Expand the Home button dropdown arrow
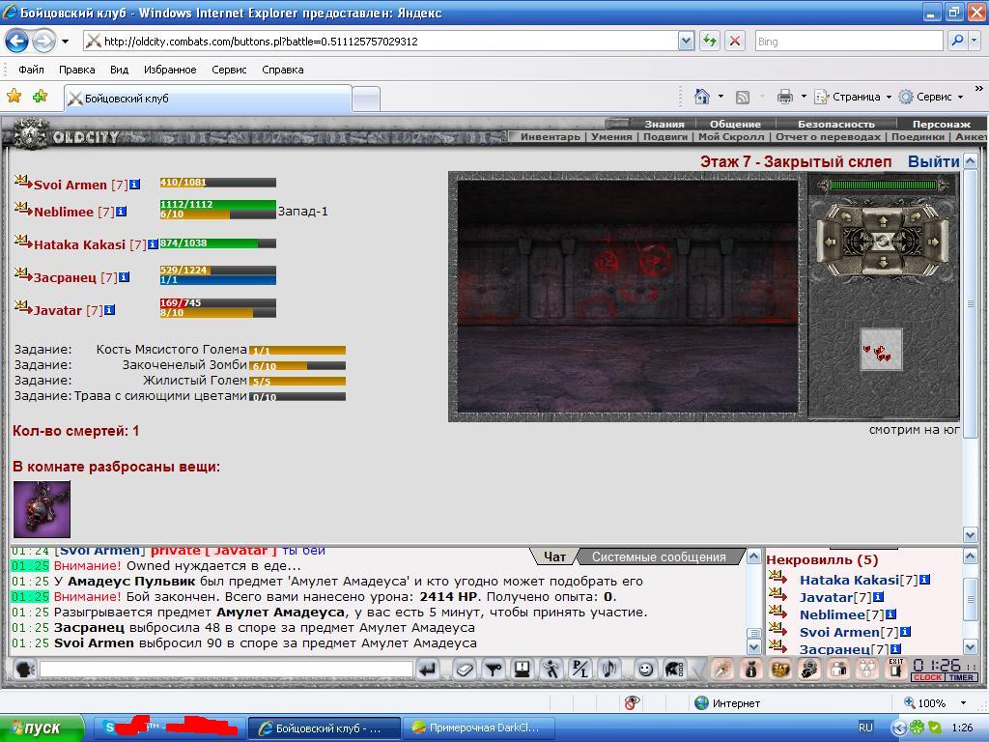 (x=721, y=97)
